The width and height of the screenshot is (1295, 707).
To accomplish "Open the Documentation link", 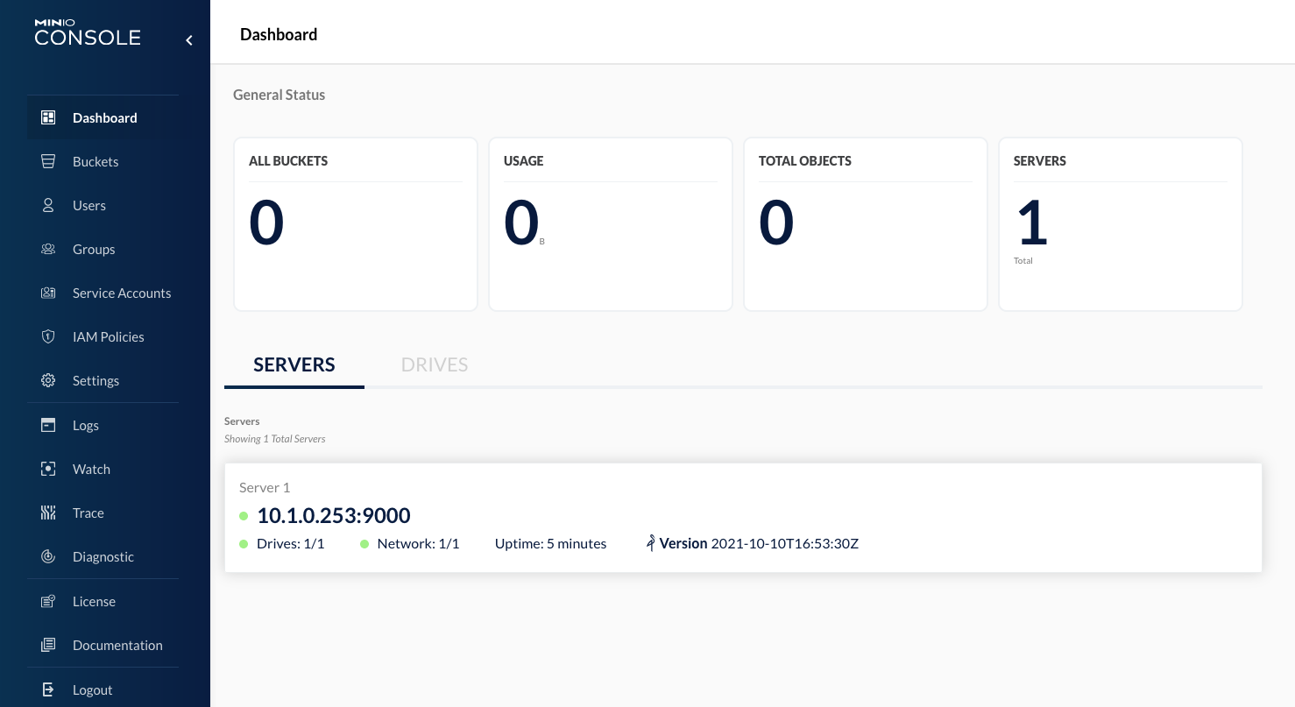I will 117,645.
